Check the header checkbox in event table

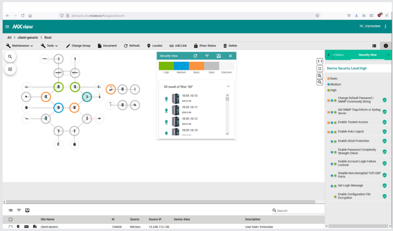10,219
